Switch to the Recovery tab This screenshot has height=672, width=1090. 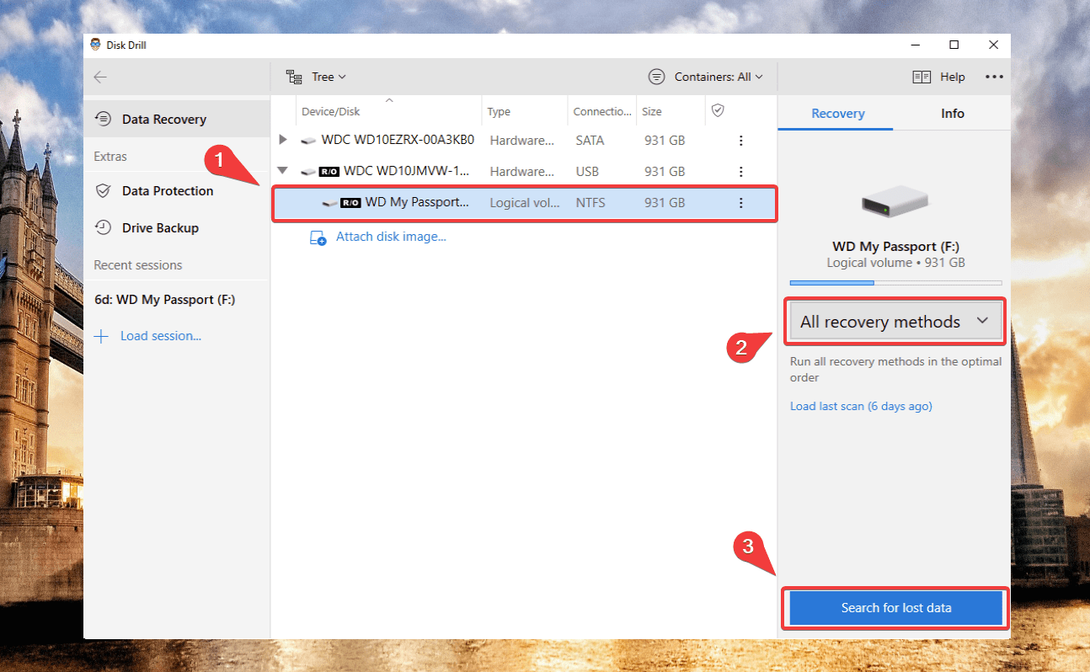(x=837, y=114)
